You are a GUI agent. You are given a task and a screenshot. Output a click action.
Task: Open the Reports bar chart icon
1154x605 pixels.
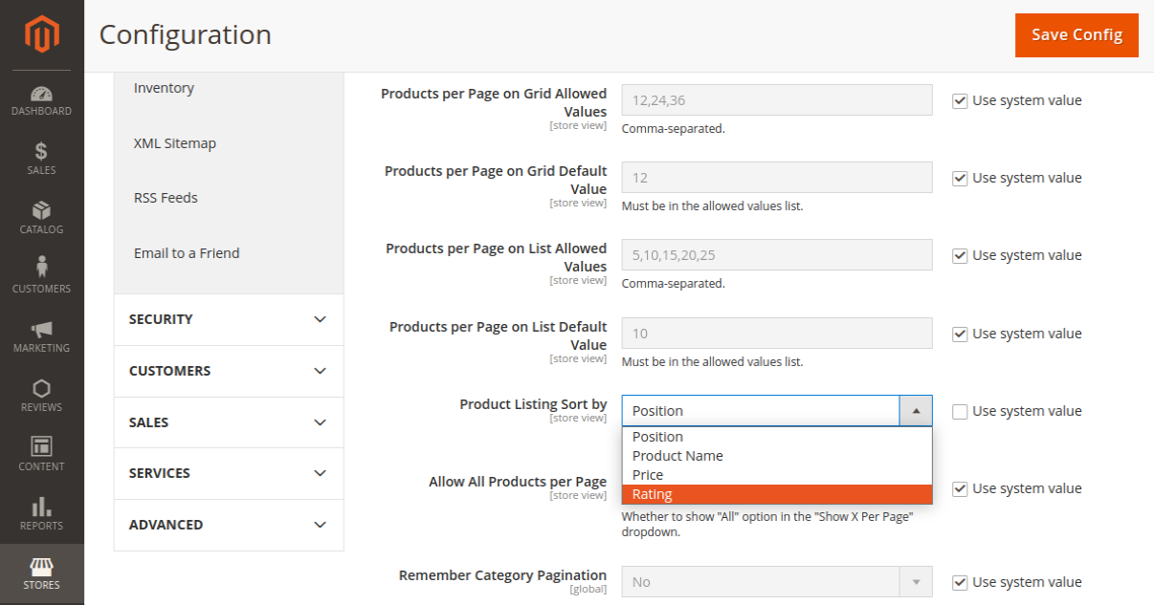click(x=41, y=507)
